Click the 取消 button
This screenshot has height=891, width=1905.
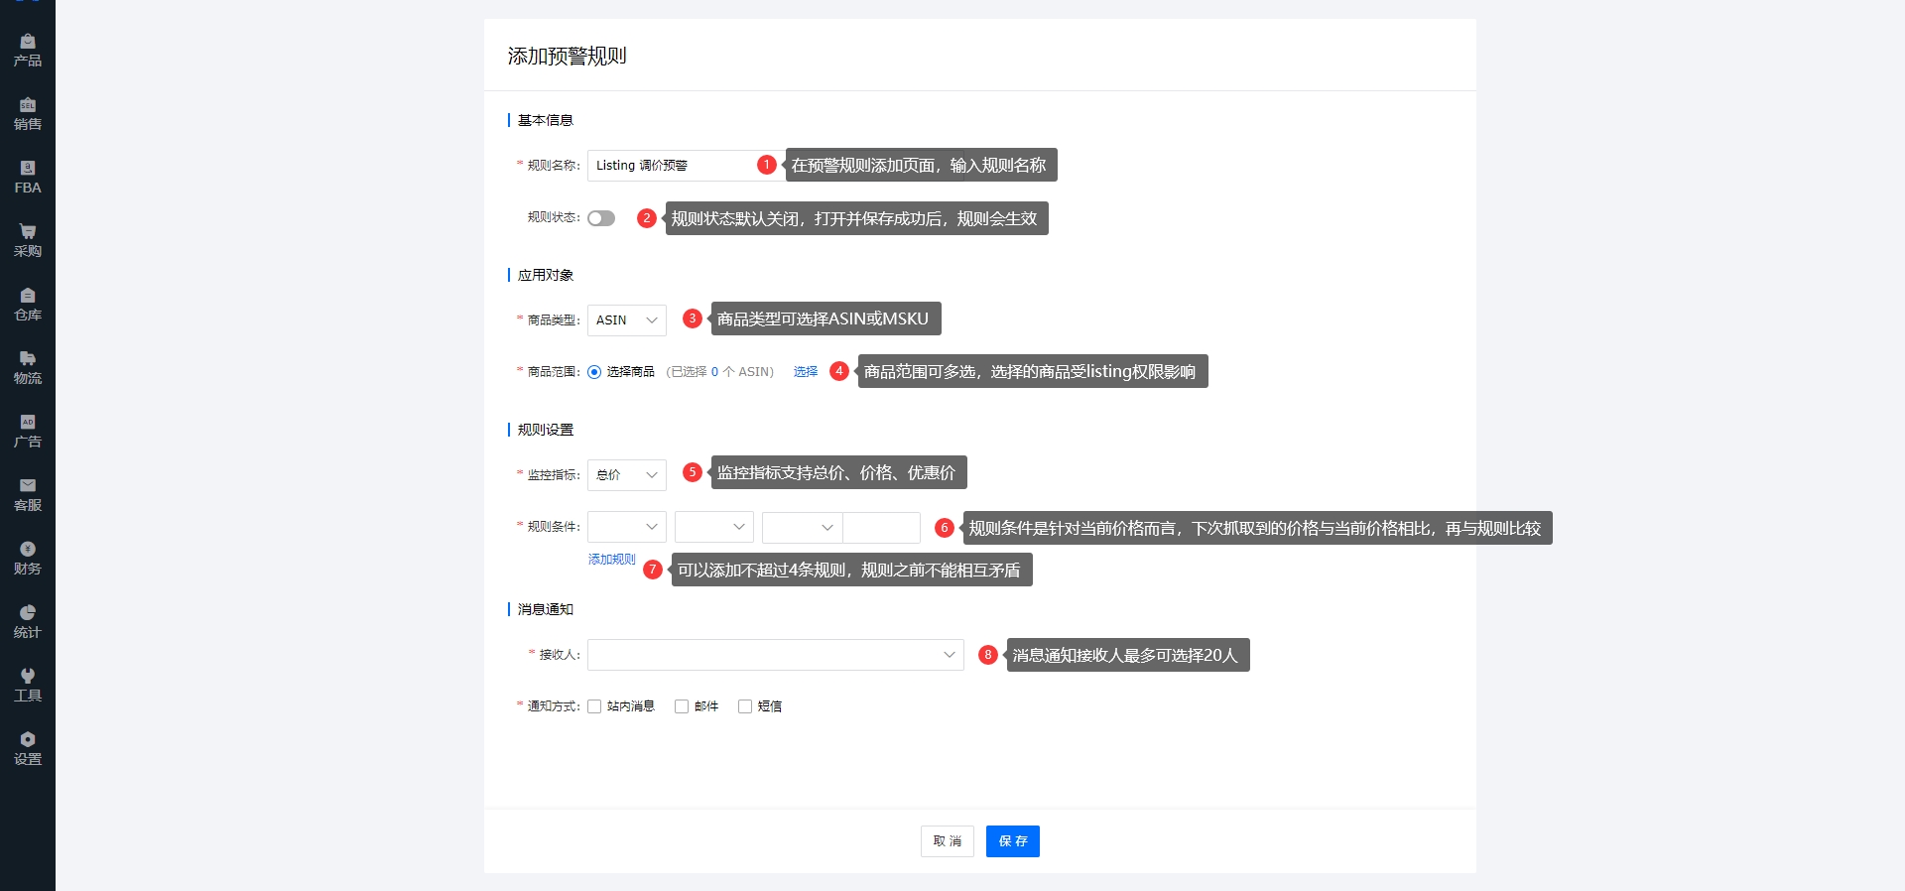pyautogui.click(x=948, y=841)
